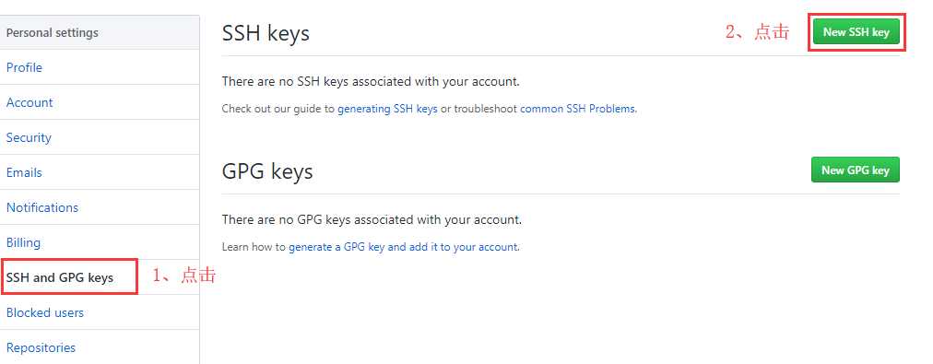Click the no SSH keys associated message

371,81
